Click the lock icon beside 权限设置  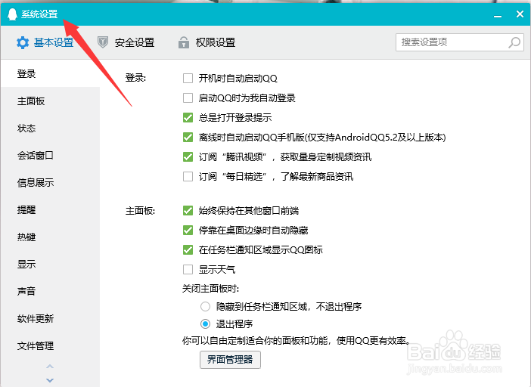tap(184, 42)
